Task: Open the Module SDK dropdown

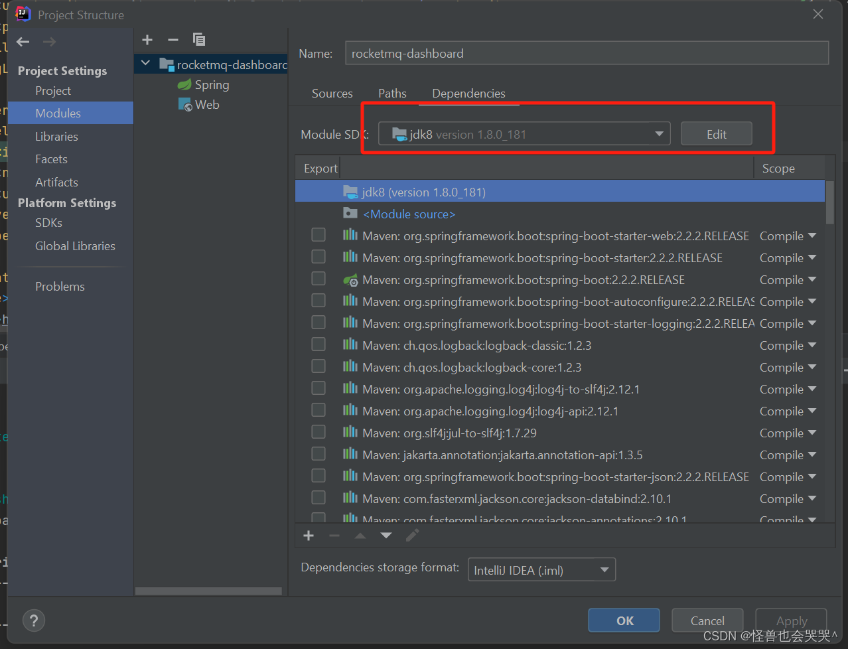Action: coord(524,134)
